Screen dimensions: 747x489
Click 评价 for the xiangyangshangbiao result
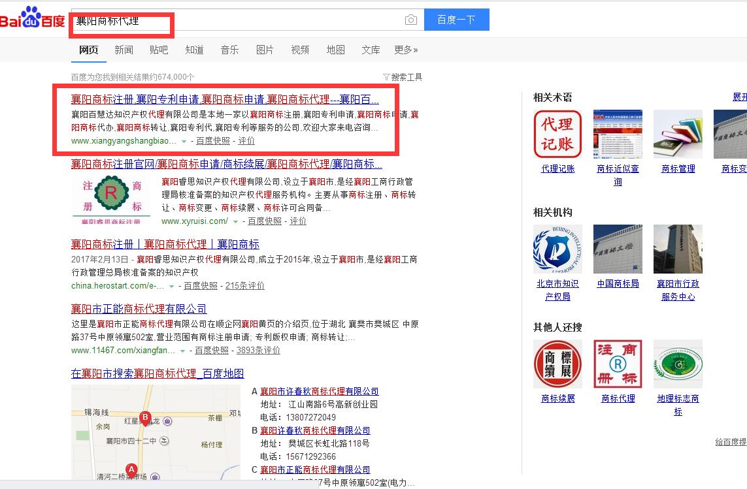pyautogui.click(x=246, y=141)
